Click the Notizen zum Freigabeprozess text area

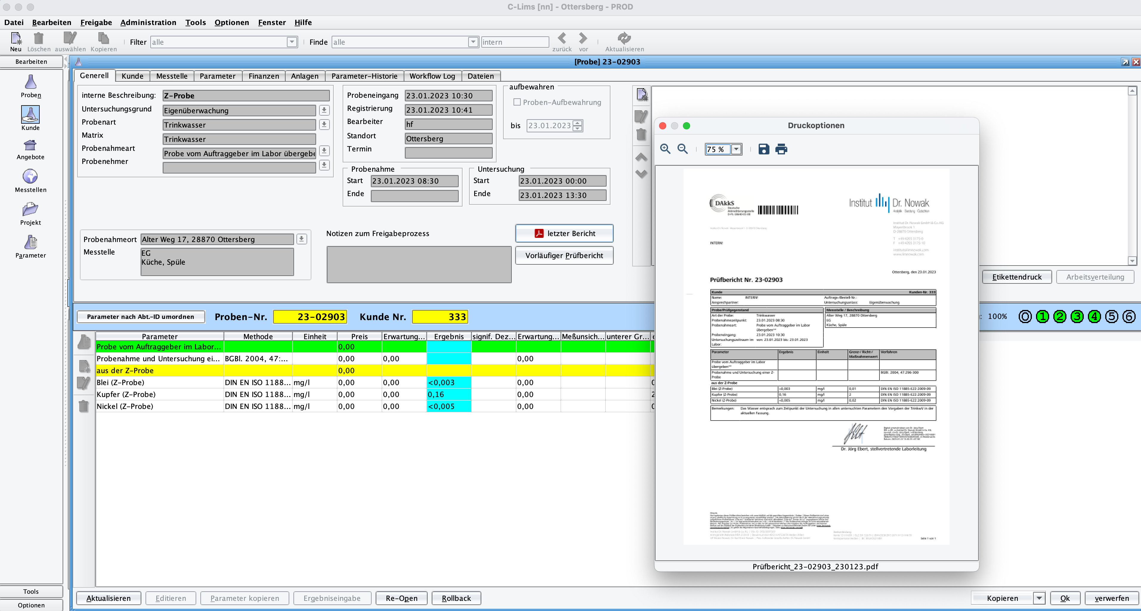[x=419, y=264]
